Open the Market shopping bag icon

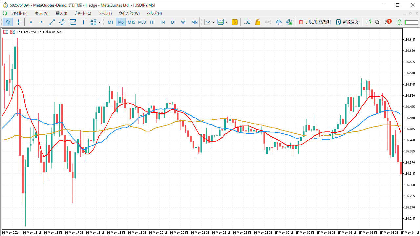click(258, 22)
